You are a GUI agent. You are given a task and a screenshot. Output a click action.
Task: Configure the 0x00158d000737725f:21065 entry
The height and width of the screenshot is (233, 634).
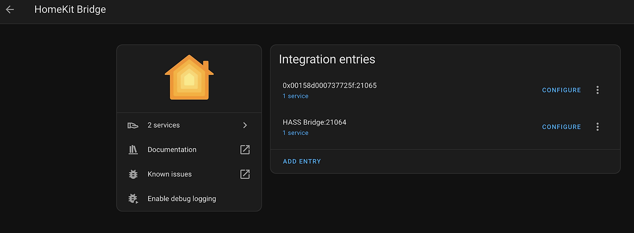[561, 90]
